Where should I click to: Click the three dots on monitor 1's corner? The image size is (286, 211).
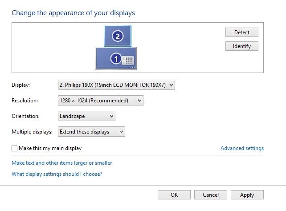(132, 68)
